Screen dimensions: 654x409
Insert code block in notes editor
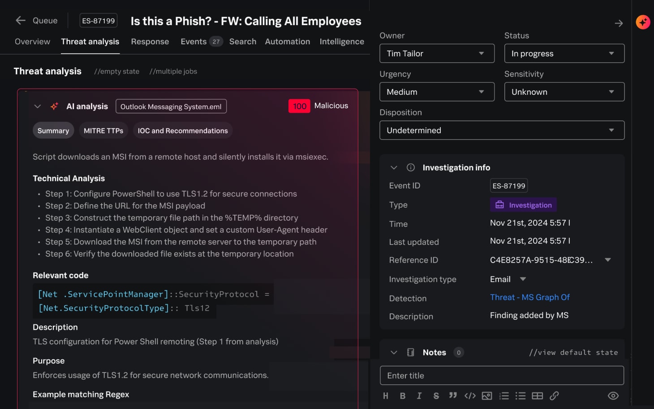tap(470, 396)
